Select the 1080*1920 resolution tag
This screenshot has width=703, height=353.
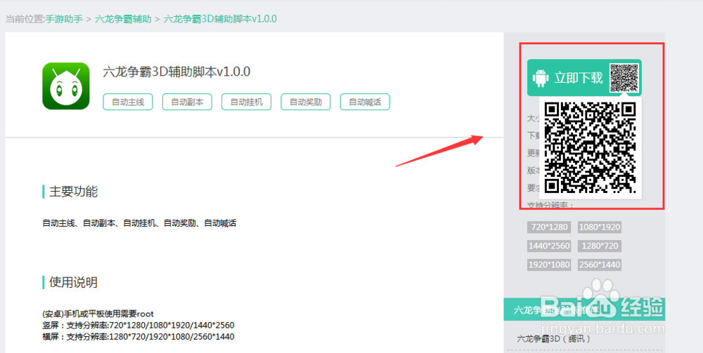point(600,227)
